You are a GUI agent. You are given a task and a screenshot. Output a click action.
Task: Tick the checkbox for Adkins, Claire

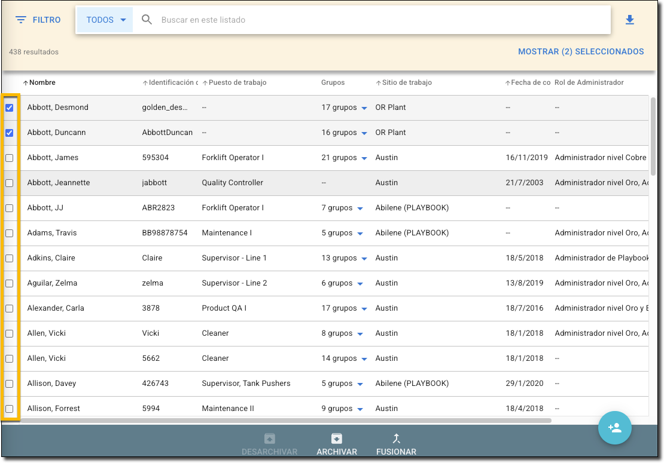pyautogui.click(x=10, y=258)
